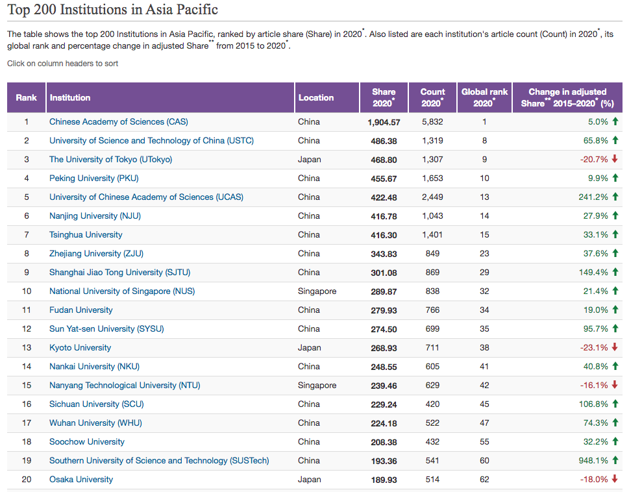Viewport: 629px width, 492px height.
Task: Sort by Count 2020 column header
Action: tap(432, 97)
